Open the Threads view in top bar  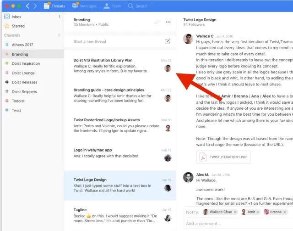[54, 6]
